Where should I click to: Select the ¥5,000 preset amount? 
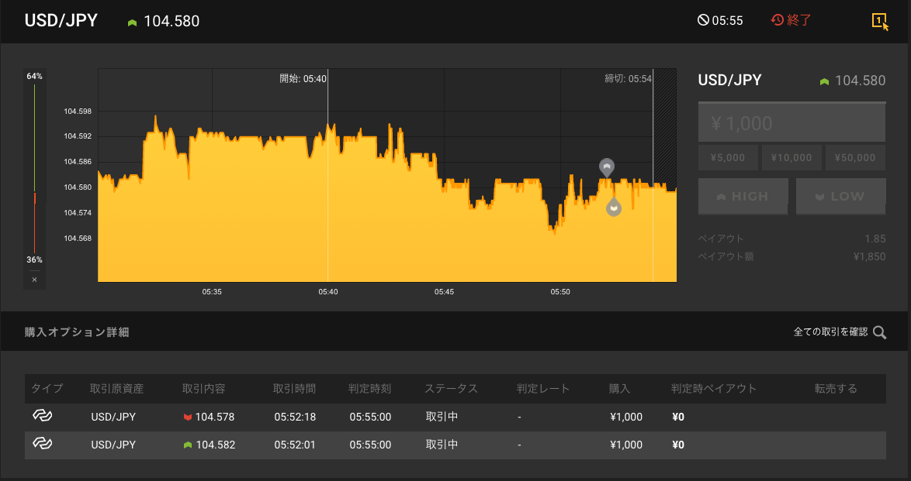[x=728, y=158]
